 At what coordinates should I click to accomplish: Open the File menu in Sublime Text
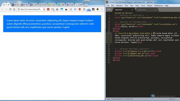[x=108, y=6]
